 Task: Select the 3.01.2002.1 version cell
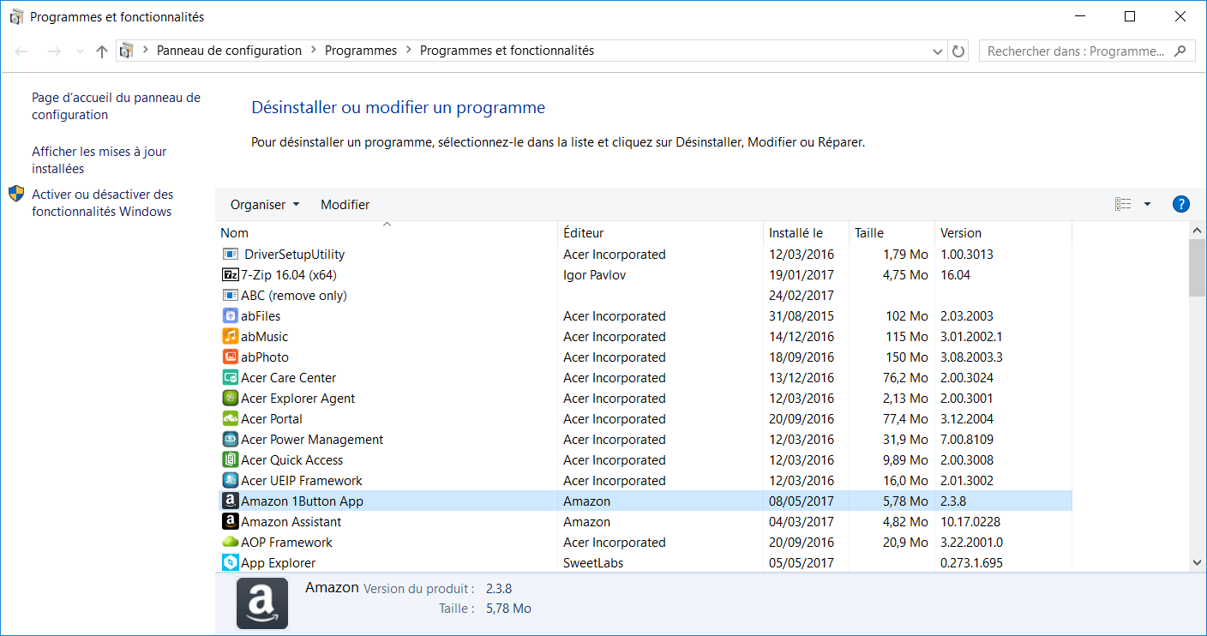[x=971, y=337]
